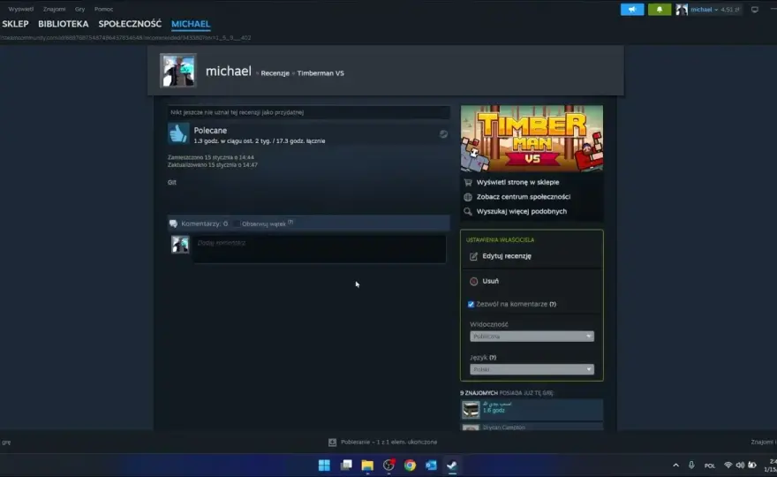
Task: Click the Polecane thumbs-up icon
Action: tap(178, 134)
